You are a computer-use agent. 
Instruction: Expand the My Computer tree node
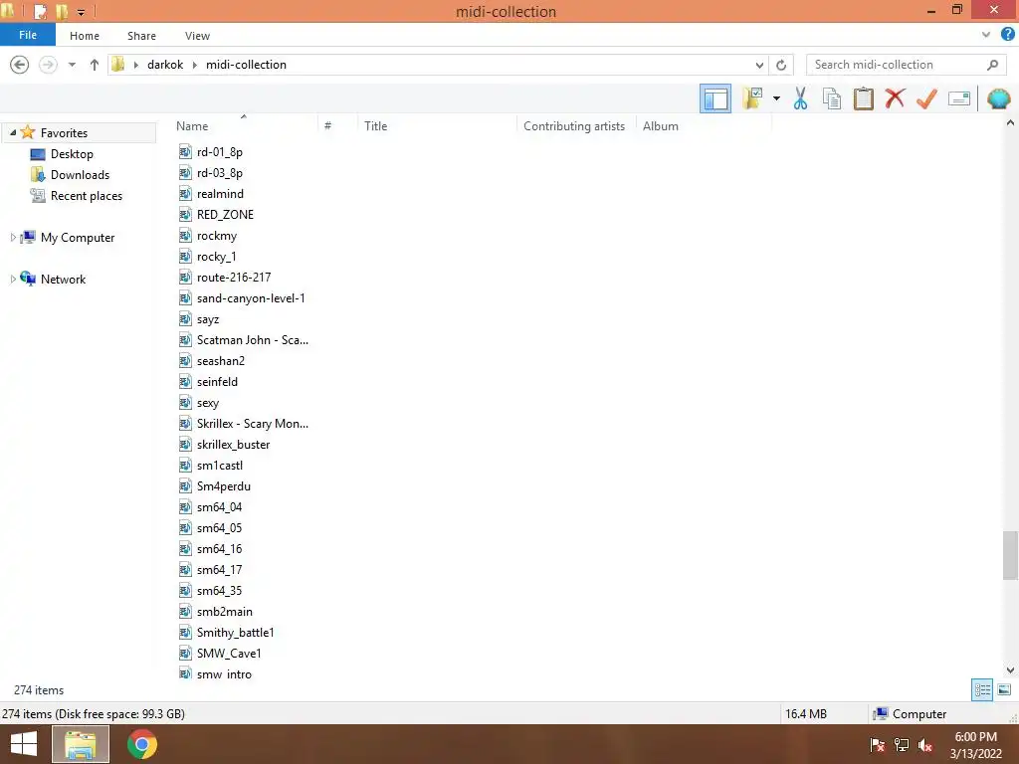click(x=12, y=238)
